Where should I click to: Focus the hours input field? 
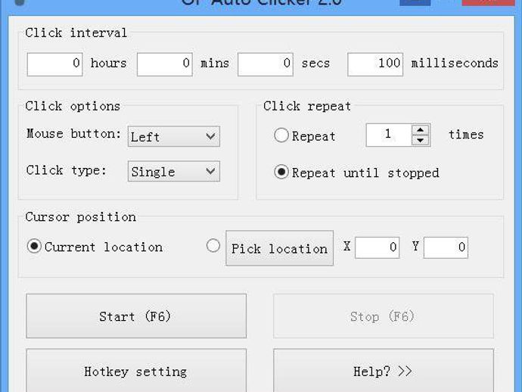[x=54, y=64]
